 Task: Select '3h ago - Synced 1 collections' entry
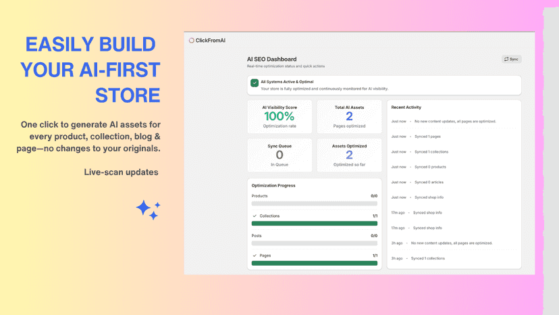point(418,258)
